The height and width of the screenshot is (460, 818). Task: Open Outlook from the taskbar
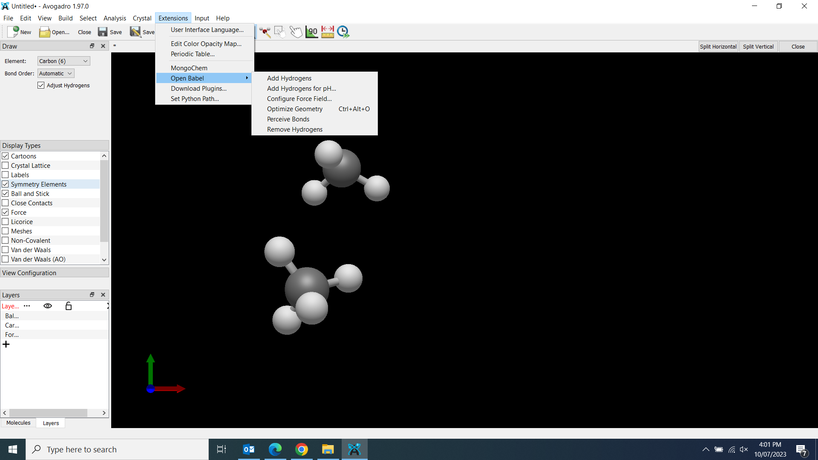coord(249,449)
